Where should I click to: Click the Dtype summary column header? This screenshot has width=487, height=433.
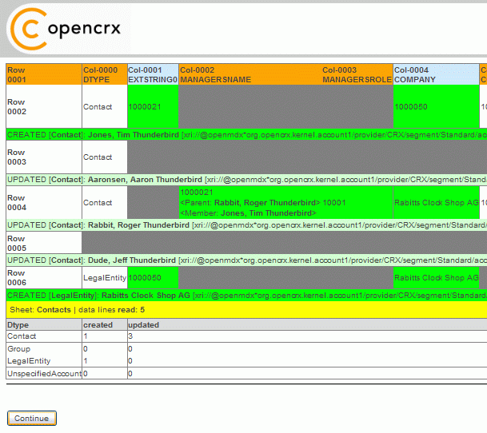pos(44,324)
